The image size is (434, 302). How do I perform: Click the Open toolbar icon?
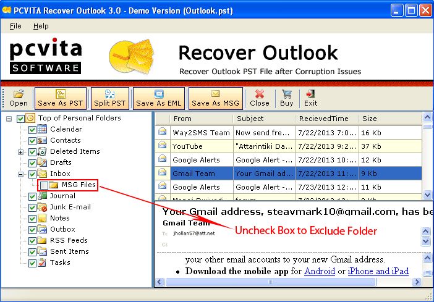[19, 94]
